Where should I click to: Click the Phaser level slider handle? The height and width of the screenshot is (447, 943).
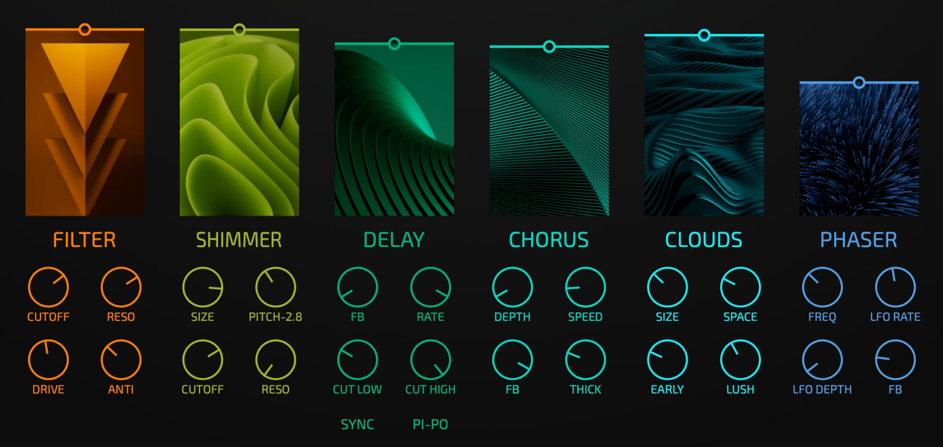(x=859, y=82)
